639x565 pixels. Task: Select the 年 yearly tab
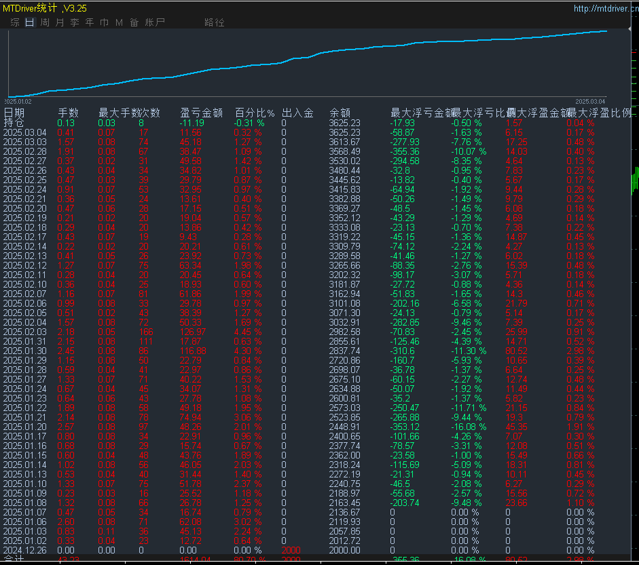[x=90, y=22]
